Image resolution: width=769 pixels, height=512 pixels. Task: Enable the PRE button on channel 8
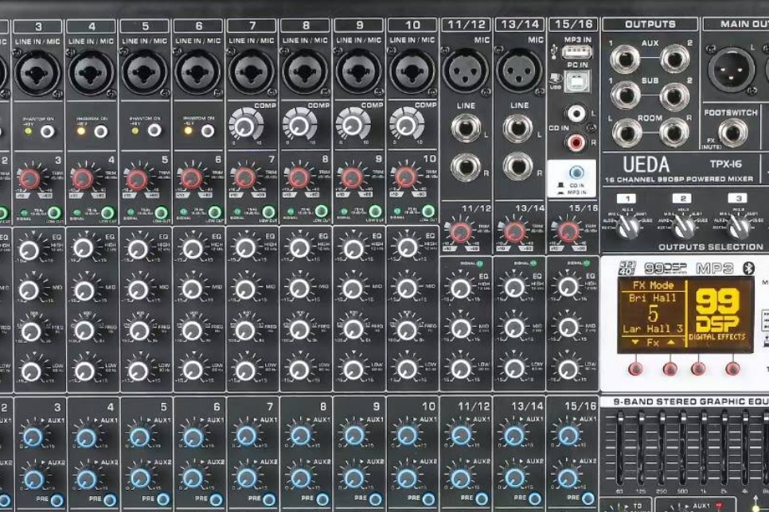pos(323,499)
